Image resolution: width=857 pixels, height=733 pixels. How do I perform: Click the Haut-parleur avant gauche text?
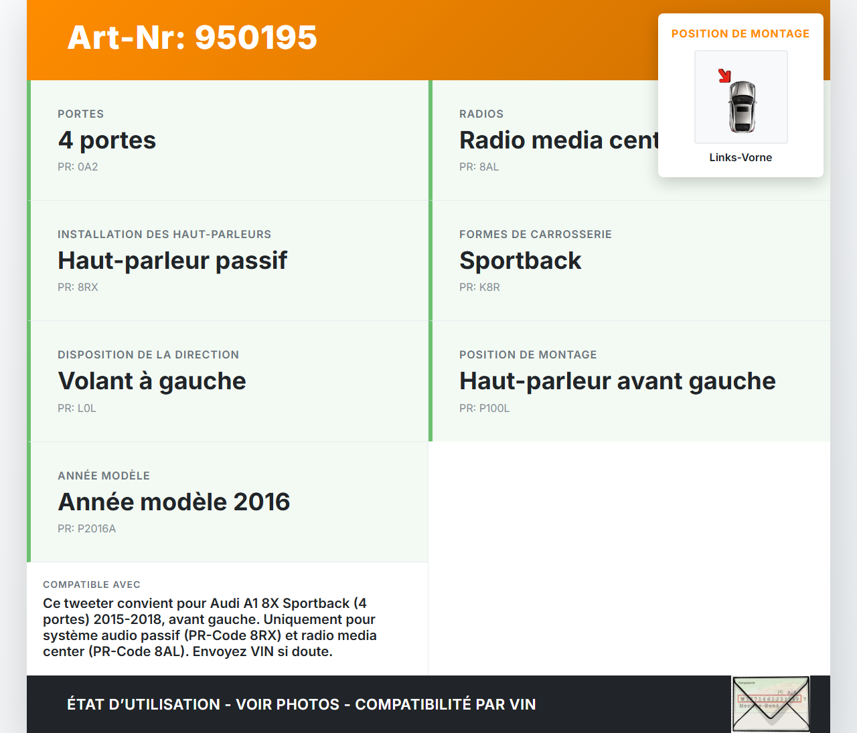pos(617,381)
